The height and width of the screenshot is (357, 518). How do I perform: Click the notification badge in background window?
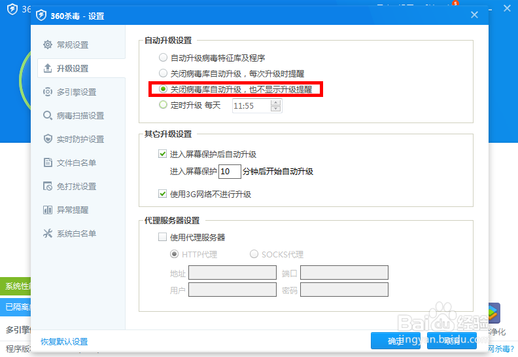point(455,4)
